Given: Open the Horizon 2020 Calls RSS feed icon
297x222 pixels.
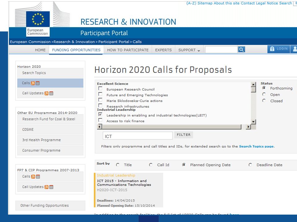Looking at the screenshot, I should [x=33, y=83].
